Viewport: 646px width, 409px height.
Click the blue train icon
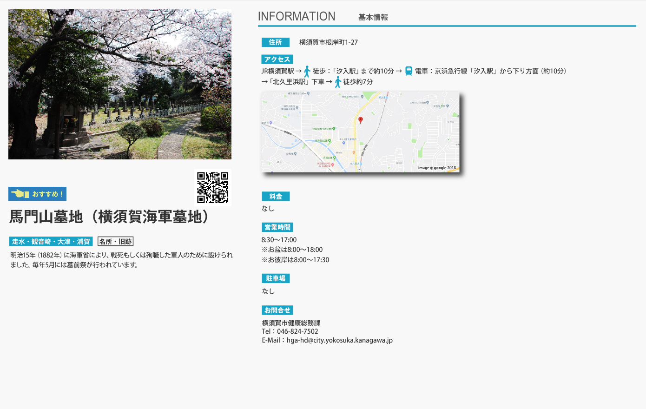(x=409, y=71)
